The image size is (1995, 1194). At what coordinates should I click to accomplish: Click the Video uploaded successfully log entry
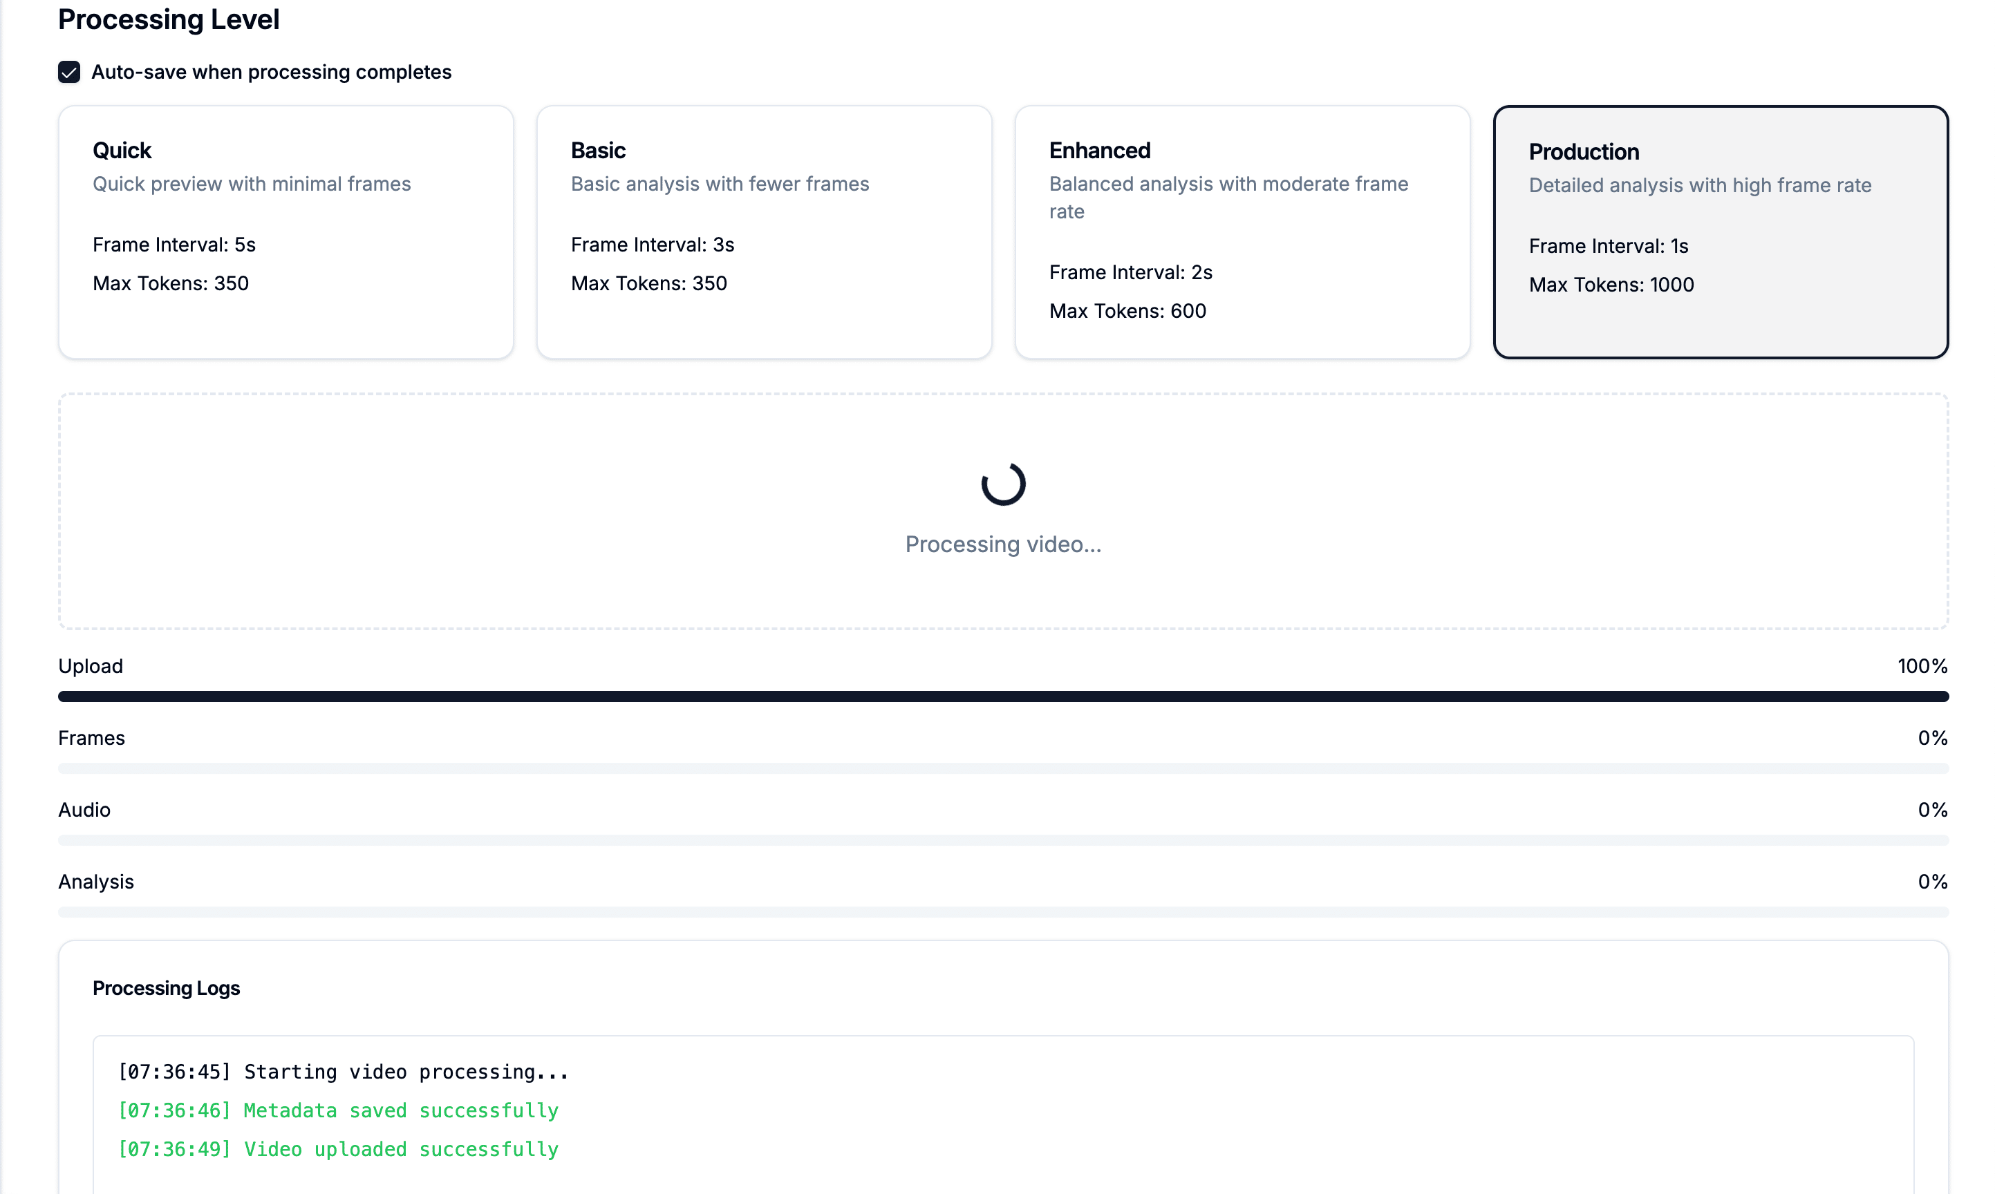[x=338, y=1149]
